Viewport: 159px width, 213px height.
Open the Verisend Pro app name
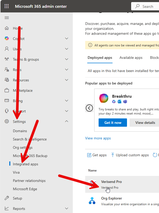(x=111, y=182)
